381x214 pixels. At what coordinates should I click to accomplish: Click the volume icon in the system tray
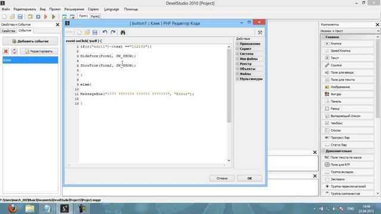pyautogui.click(x=334, y=209)
